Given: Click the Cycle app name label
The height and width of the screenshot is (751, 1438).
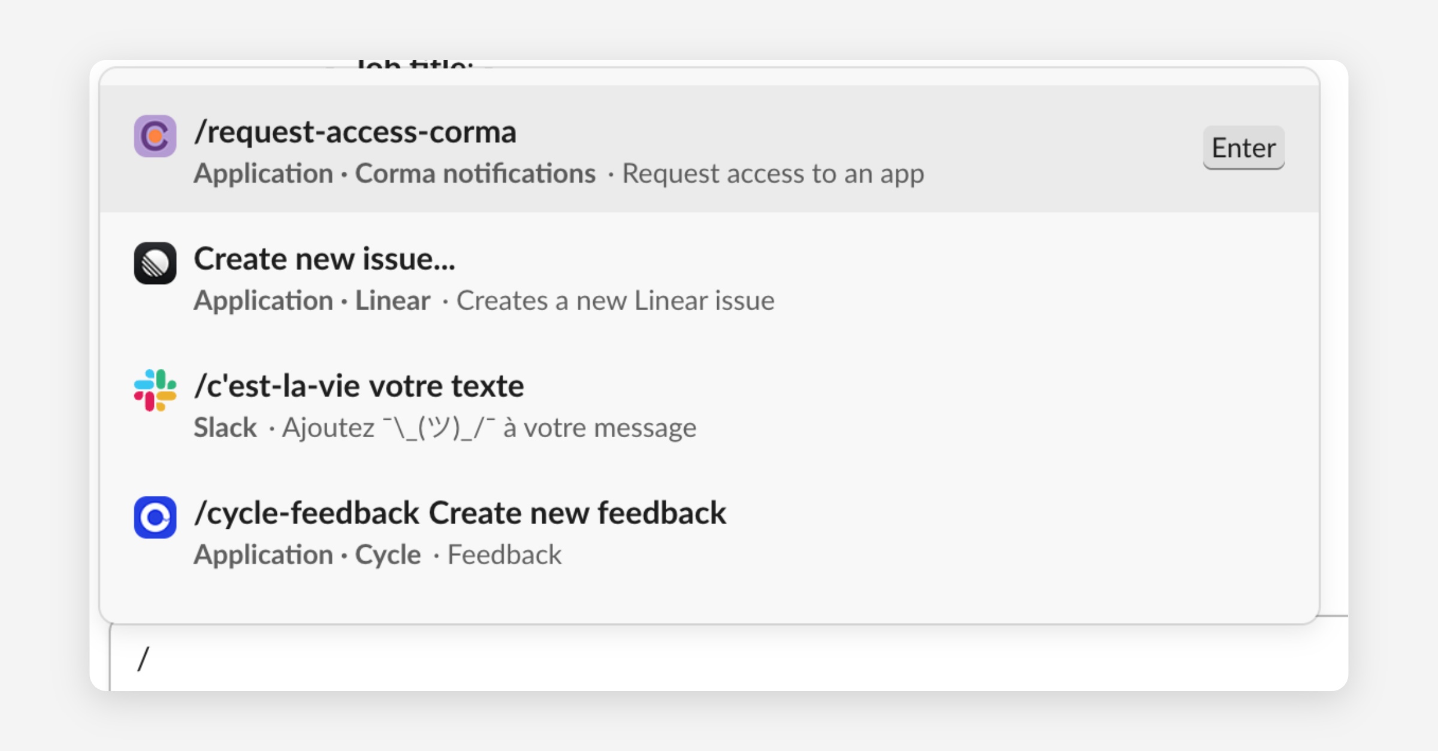Looking at the screenshot, I should [x=388, y=555].
